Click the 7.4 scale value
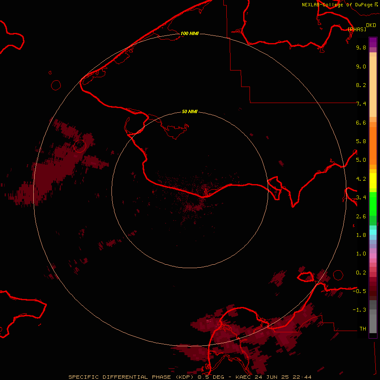 [361, 104]
